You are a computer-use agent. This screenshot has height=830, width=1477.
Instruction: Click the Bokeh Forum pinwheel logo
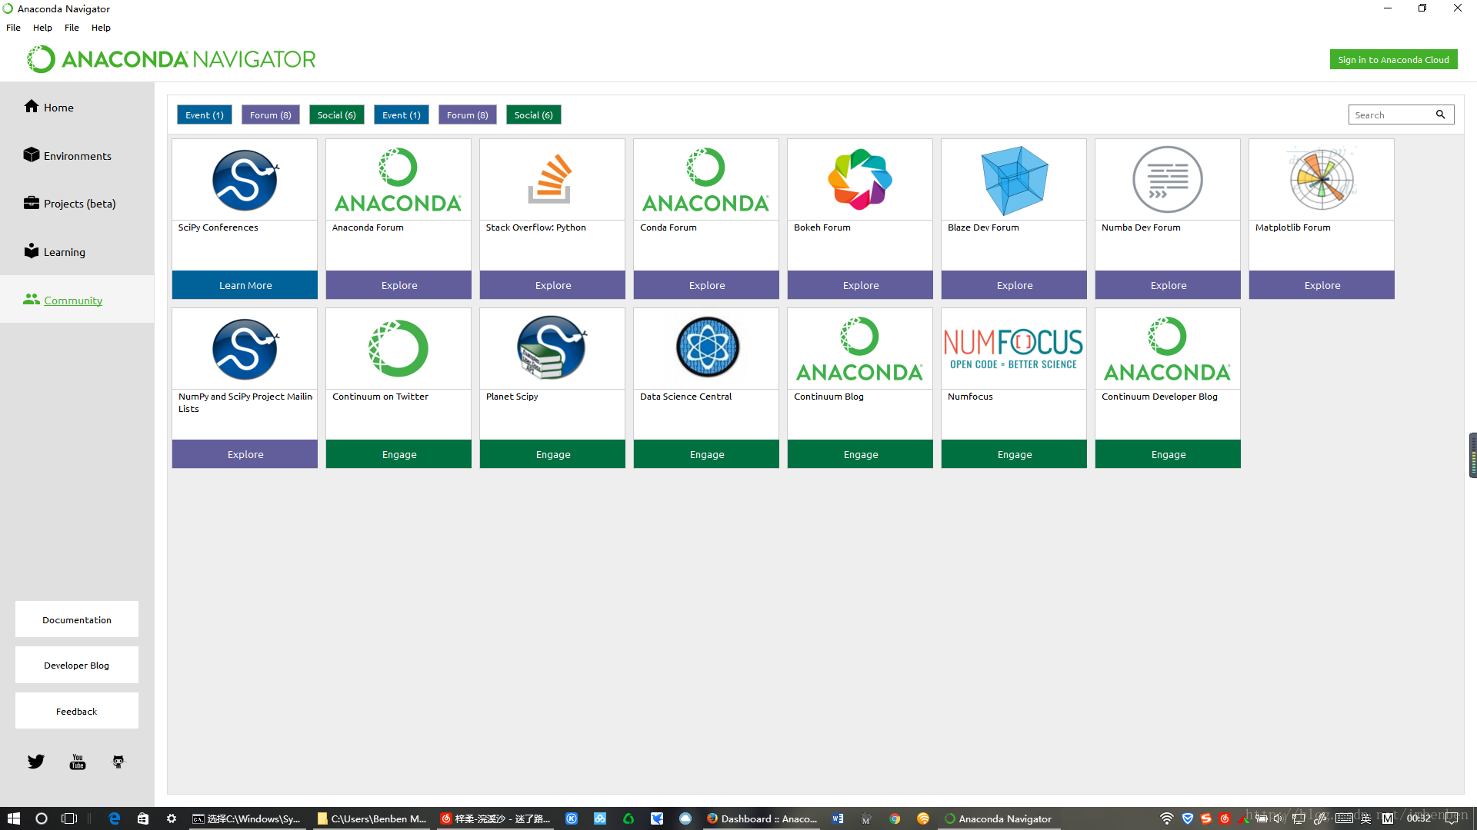pos(859,180)
